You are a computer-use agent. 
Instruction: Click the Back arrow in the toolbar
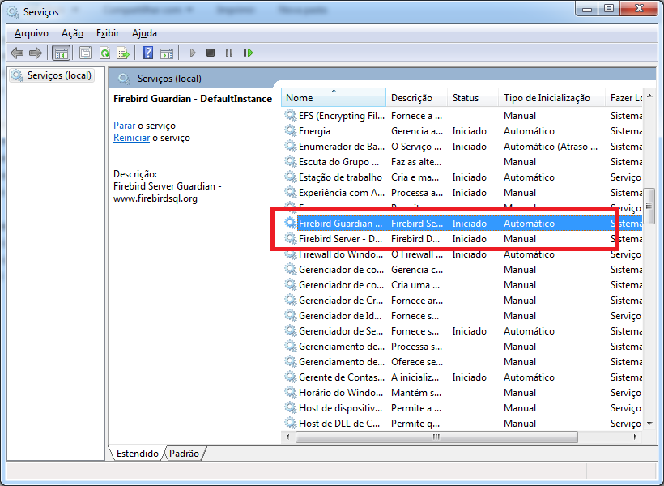(x=17, y=53)
